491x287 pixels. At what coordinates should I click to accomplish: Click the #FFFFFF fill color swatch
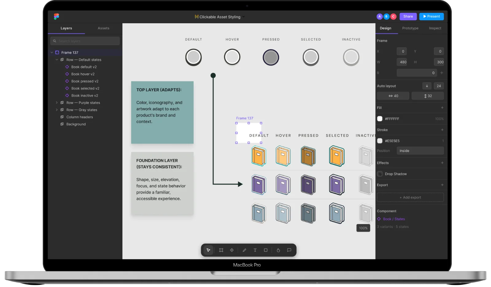(x=380, y=119)
